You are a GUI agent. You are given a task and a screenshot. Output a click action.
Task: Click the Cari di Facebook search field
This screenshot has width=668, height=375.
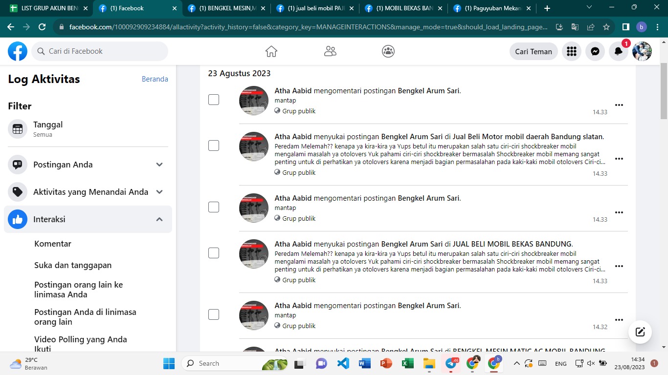click(100, 51)
